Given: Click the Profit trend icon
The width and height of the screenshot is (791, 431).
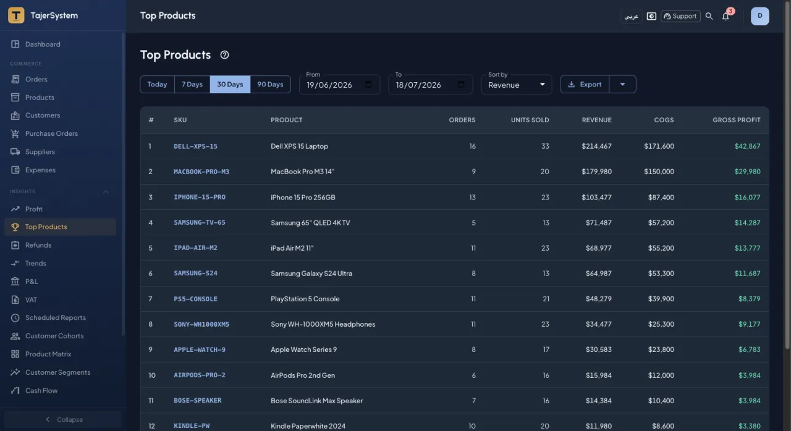Looking at the screenshot, I should click(15, 209).
